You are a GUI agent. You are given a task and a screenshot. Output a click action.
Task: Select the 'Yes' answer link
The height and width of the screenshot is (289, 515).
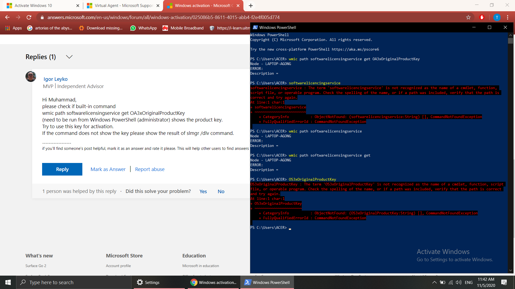click(203, 191)
